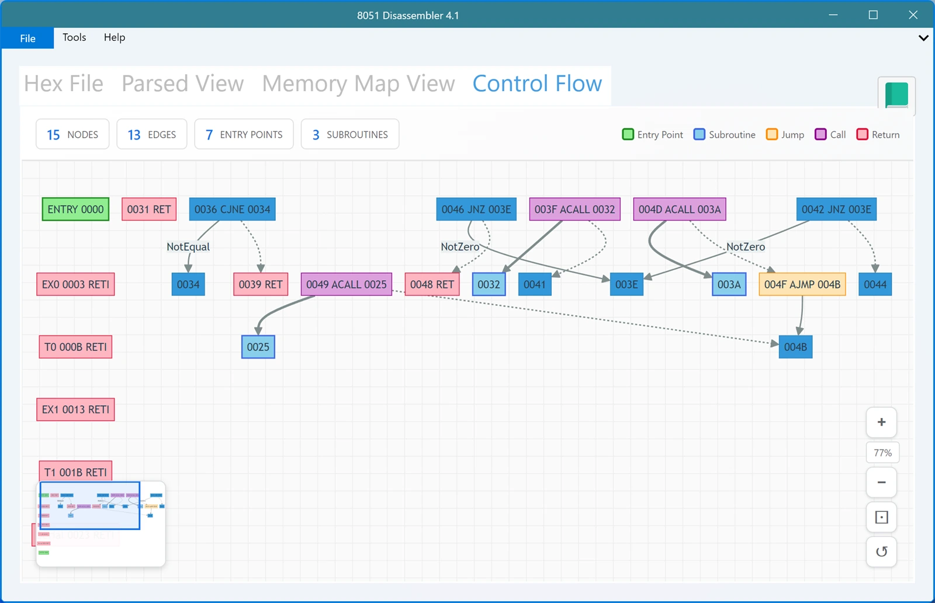Select the 0042 JNZ 003E node
935x603 pixels.
[836, 209]
